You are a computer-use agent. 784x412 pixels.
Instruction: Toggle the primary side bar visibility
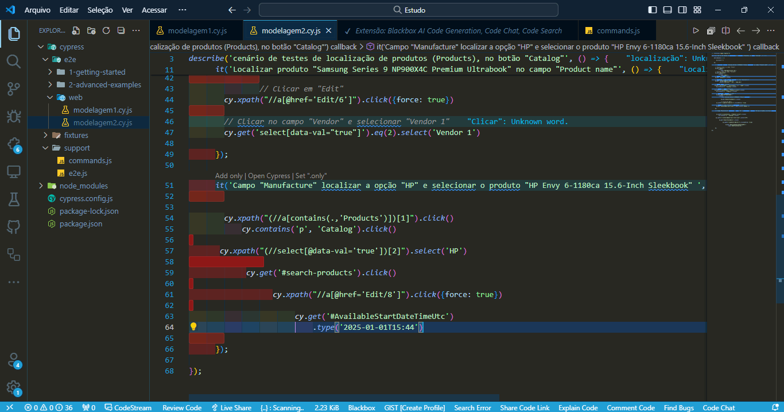(x=652, y=10)
